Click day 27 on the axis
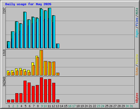 (x=115, y=106)
